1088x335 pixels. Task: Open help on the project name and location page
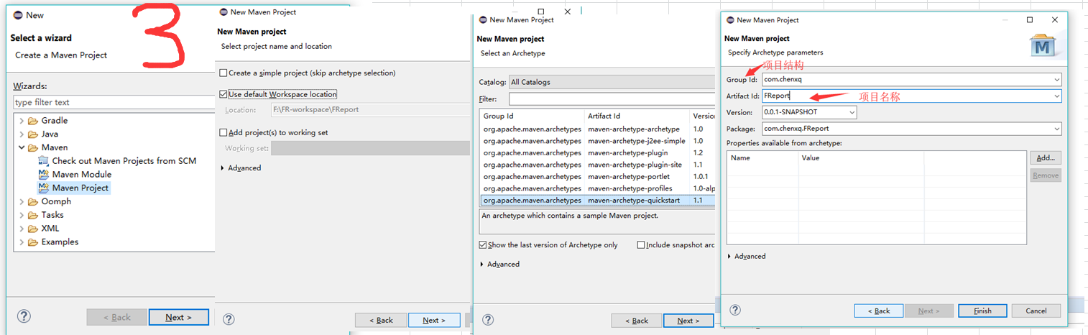pyautogui.click(x=229, y=320)
